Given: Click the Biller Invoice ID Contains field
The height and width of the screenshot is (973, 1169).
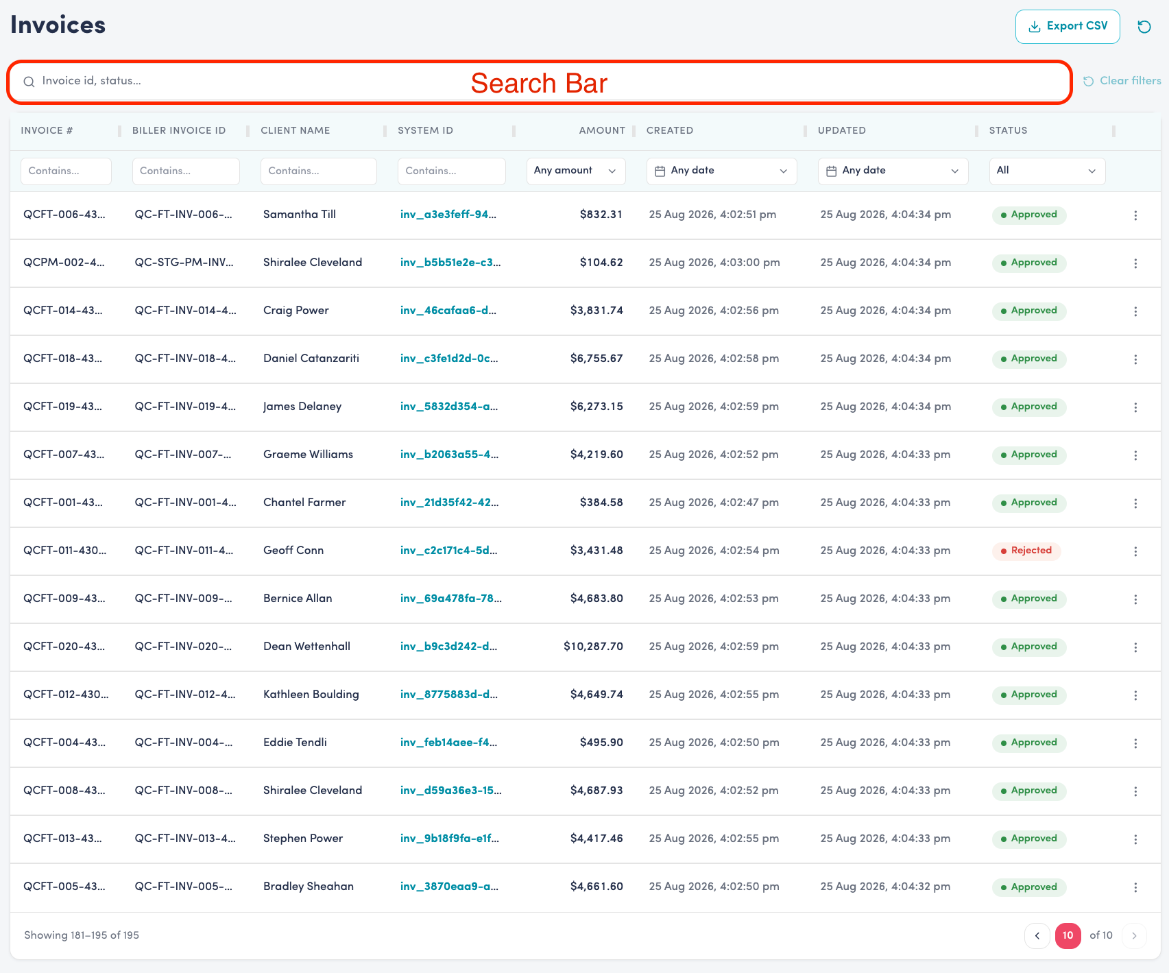Looking at the screenshot, I should click(x=186, y=171).
